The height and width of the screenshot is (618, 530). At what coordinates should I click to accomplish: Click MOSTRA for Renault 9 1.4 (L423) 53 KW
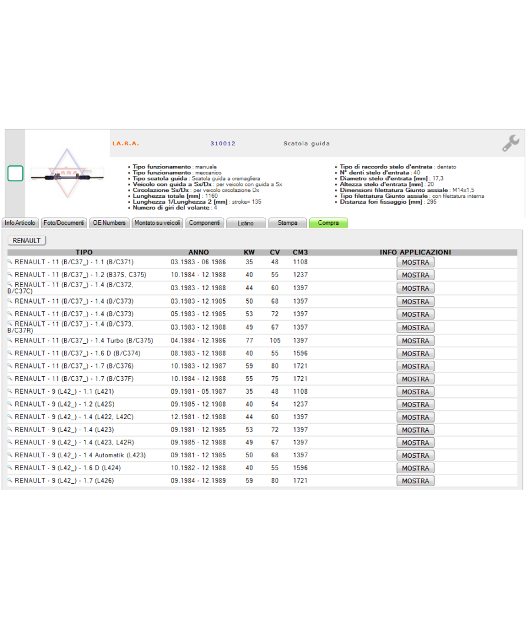coord(415,430)
